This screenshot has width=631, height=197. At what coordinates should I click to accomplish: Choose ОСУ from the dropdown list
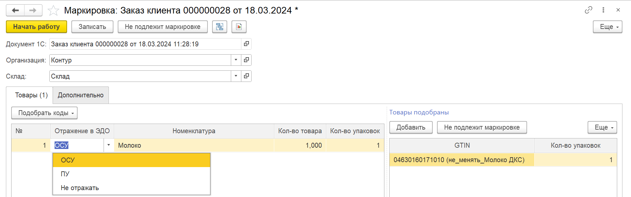[x=132, y=160]
